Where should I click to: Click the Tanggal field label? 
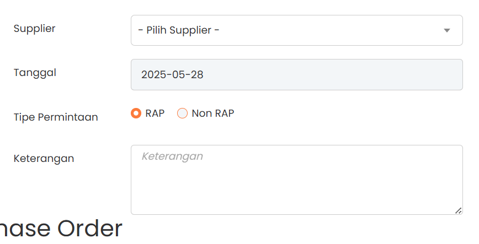pyautogui.click(x=35, y=73)
